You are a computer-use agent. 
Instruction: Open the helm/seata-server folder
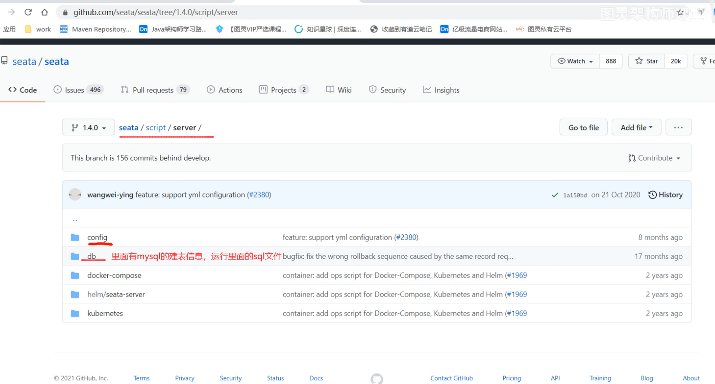point(116,294)
